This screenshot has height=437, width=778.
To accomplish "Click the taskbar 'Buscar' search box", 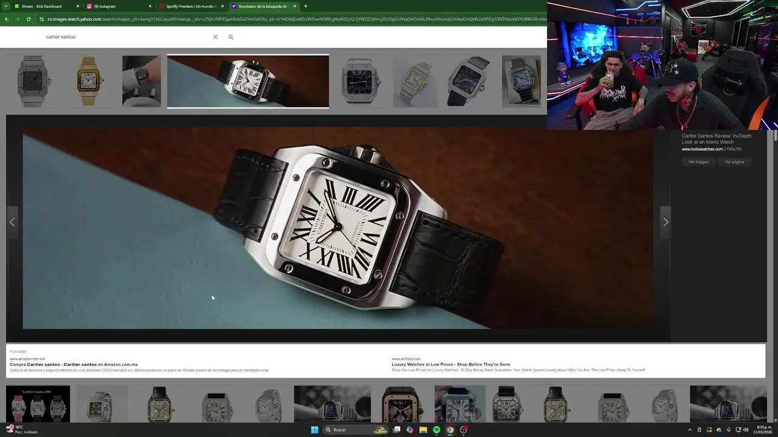I will (355, 430).
